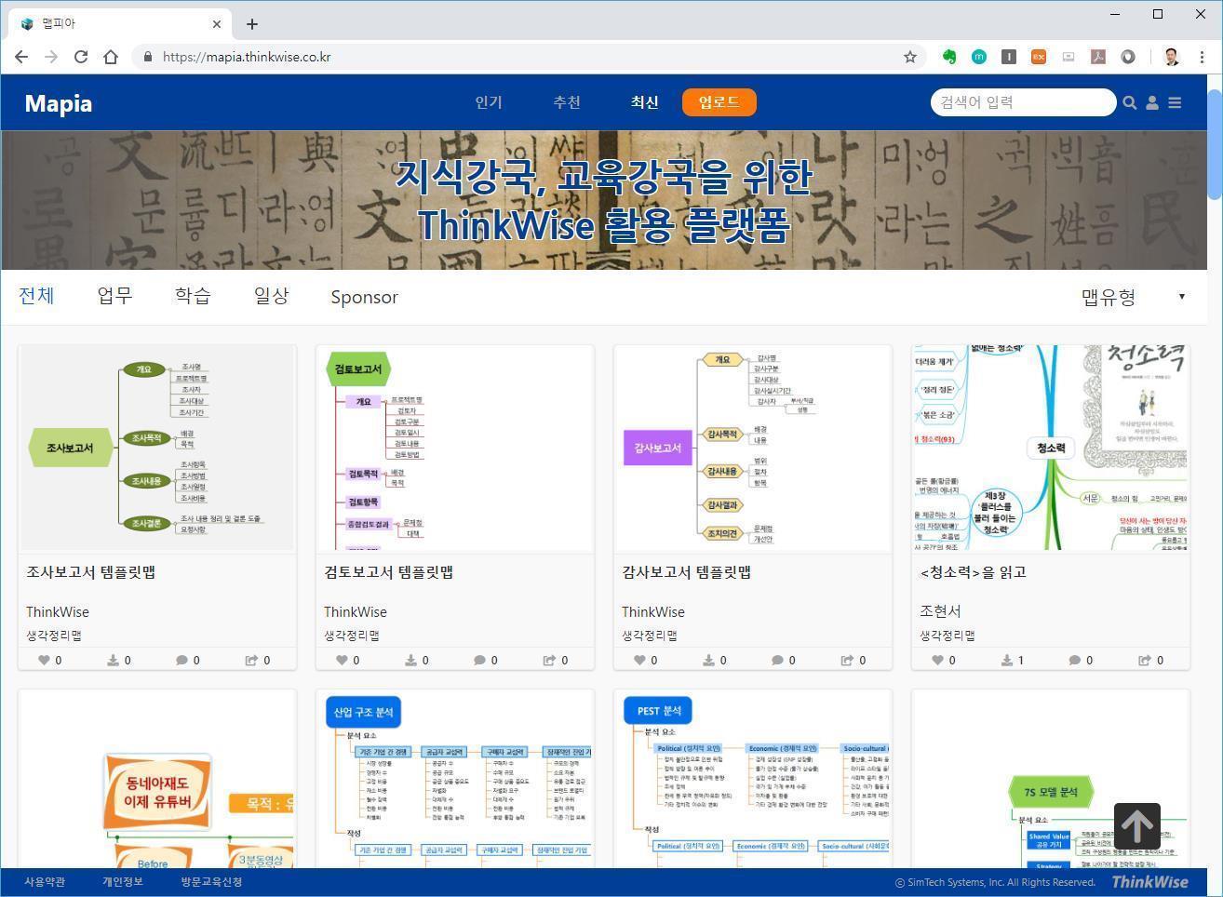Select the 추천 nav tab
The height and width of the screenshot is (897, 1223).
click(x=567, y=102)
